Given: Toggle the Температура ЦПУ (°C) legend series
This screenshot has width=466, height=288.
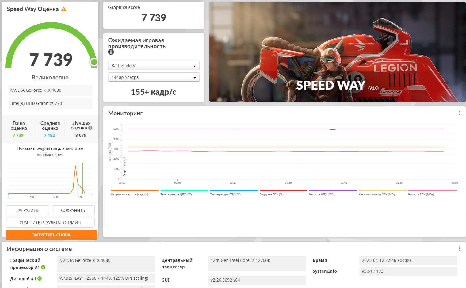Looking at the screenshot, I should tap(184, 193).
